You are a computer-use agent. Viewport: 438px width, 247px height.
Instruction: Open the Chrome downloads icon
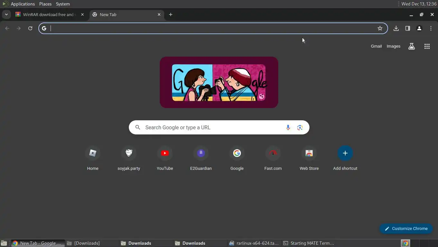click(x=396, y=28)
